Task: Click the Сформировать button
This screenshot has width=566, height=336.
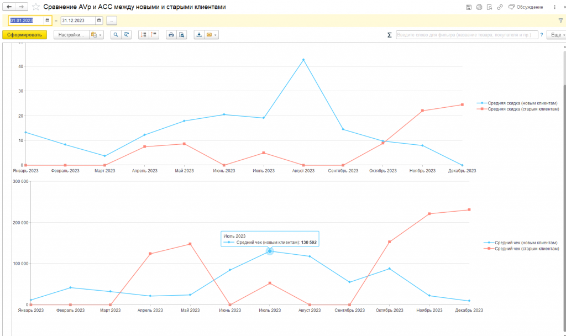Action: (24, 35)
